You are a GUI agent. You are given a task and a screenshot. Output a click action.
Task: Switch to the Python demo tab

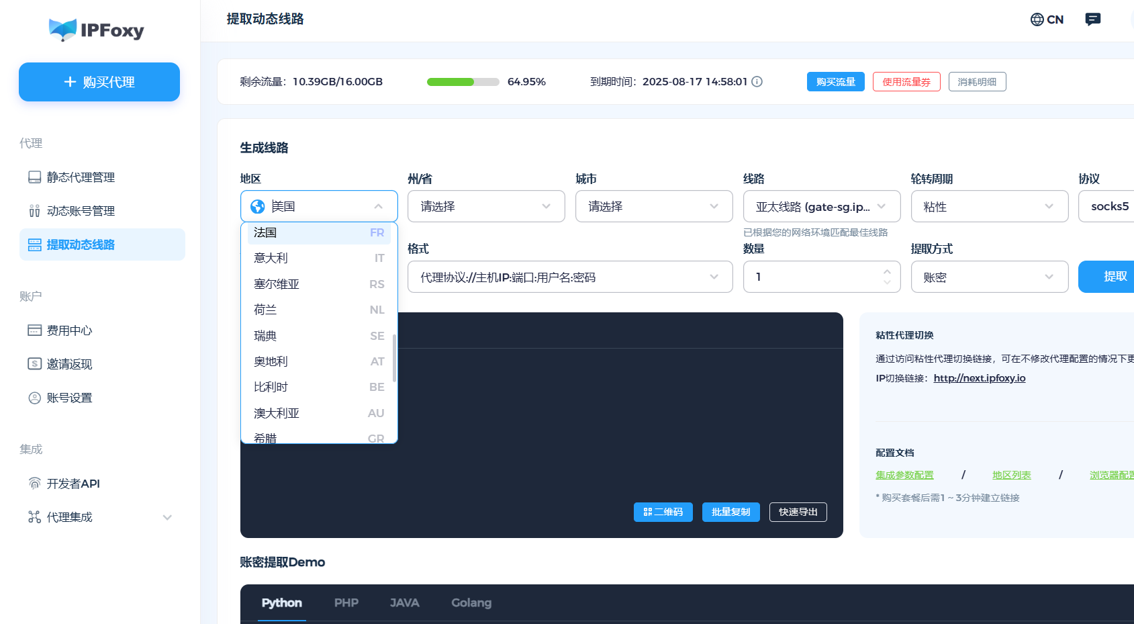(x=282, y=603)
